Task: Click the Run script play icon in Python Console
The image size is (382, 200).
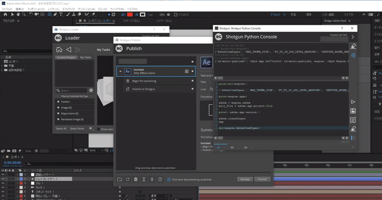Action: point(353,102)
